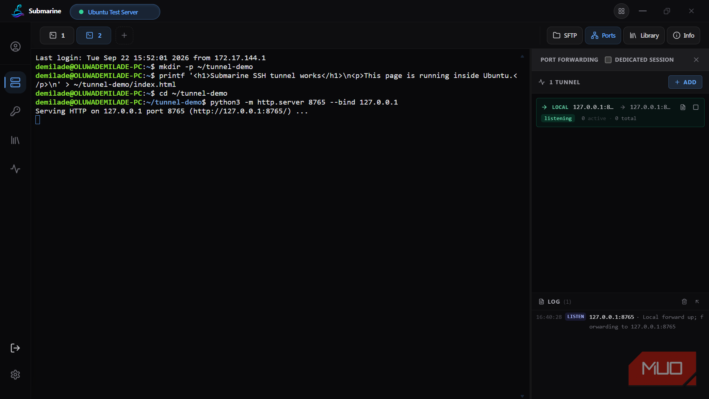
Task: Click the 'Serving HTTP on 127.0.0.1' output line
Action: click(x=171, y=111)
